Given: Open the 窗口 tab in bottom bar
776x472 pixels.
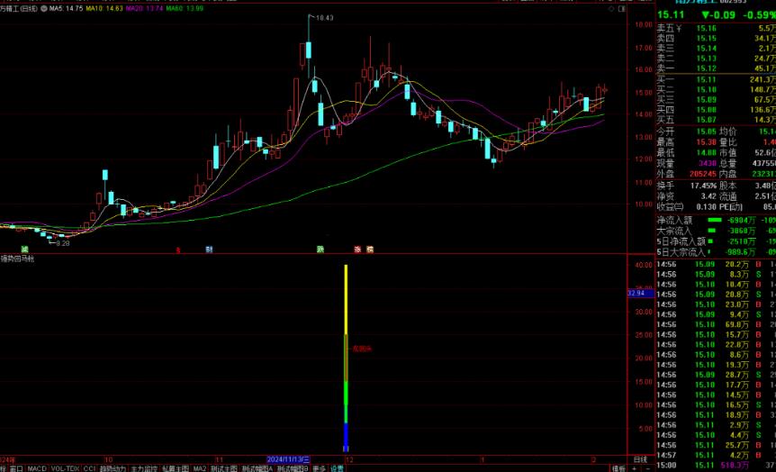Looking at the screenshot, I should tap(16, 468).
